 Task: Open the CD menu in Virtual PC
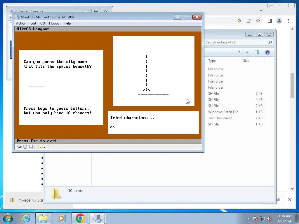click(43, 23)
